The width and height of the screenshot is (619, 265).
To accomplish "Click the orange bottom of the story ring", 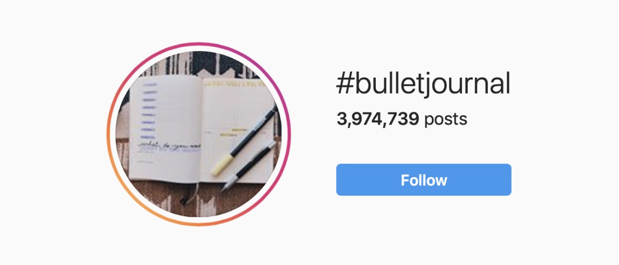I will pyautogui.click(x=199, y=224).
